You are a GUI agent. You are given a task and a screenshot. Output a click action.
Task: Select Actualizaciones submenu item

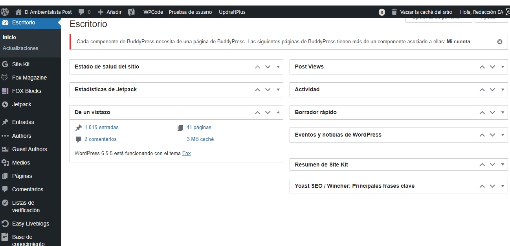click(x=20, y=48)
